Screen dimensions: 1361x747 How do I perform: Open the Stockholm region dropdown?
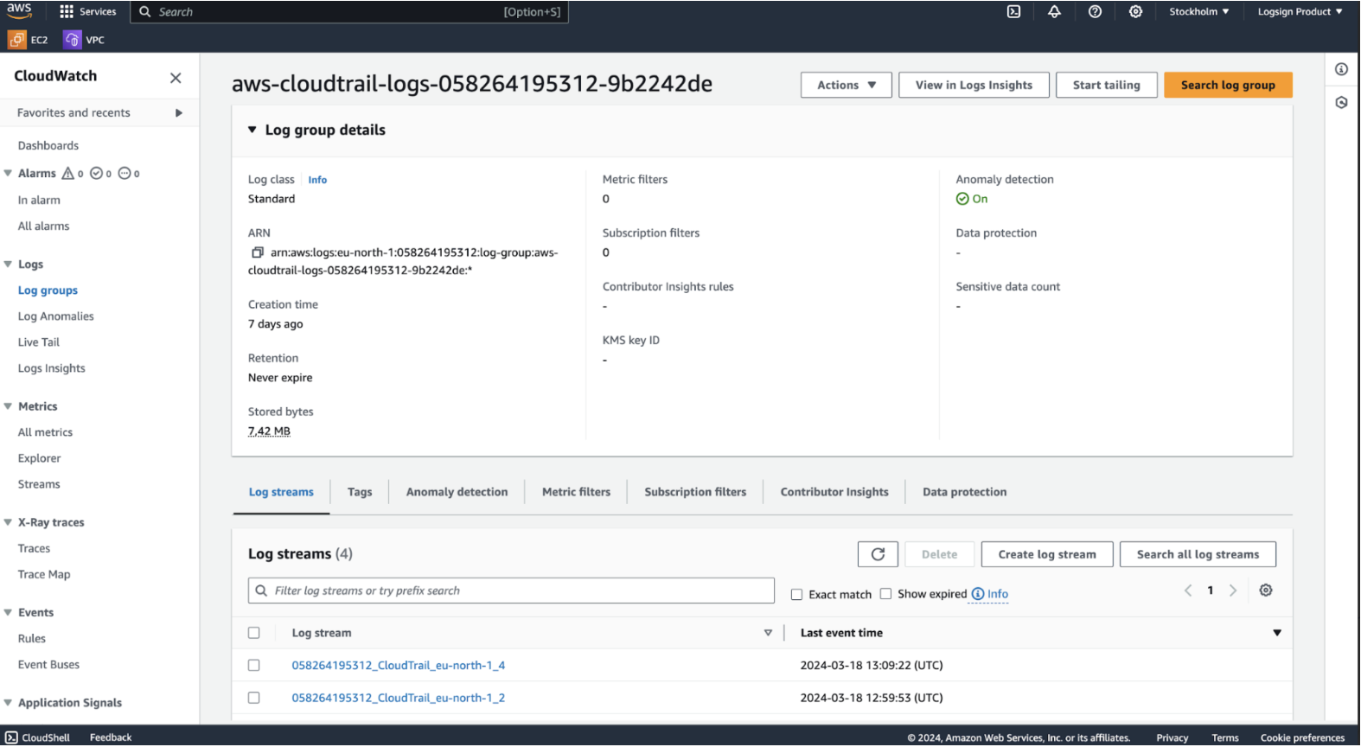coord(1198,12)
